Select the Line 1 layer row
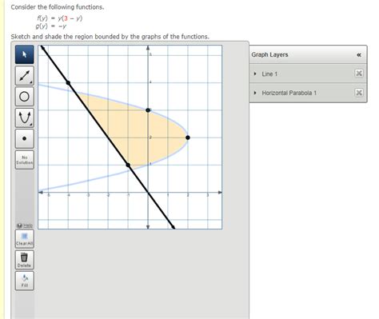Image resolution: width=379 pixels, height=319 pixels. point(308,74)
